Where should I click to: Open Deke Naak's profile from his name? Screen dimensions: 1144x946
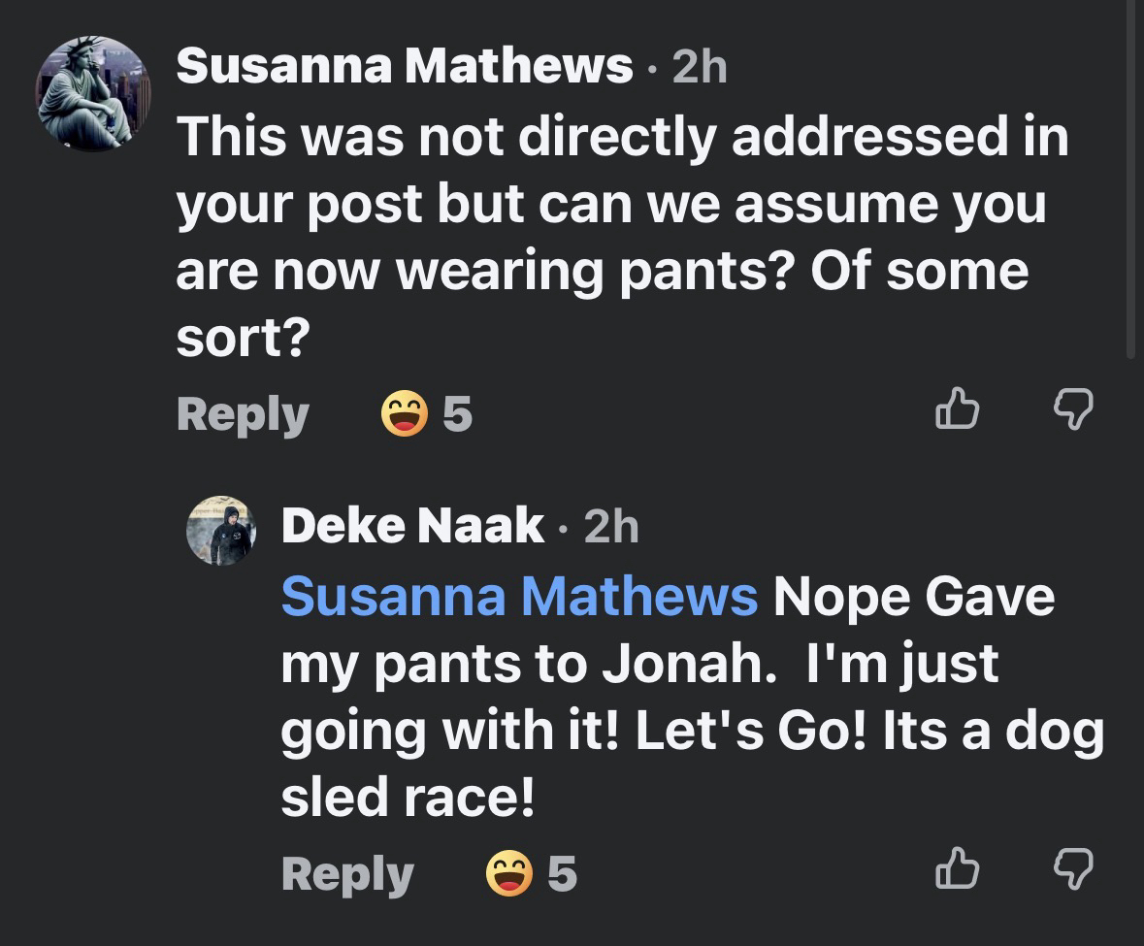pos(412,526)
